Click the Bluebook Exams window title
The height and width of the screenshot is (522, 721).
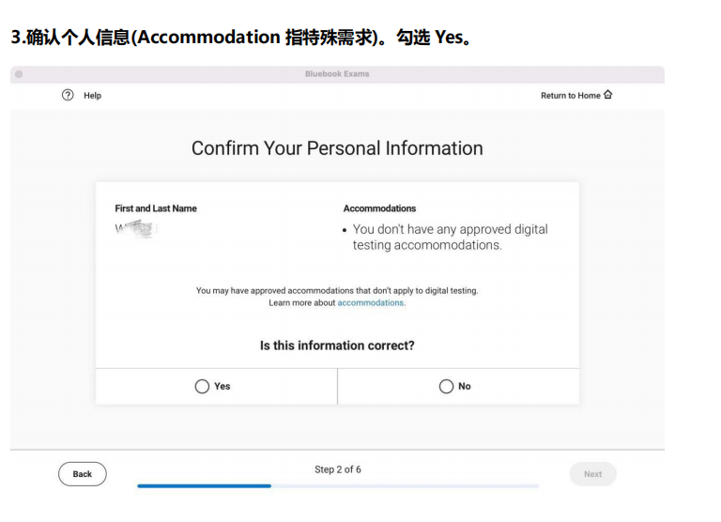tap(337, 74)
